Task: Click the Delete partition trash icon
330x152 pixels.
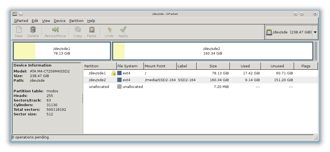Action: [33, 30]
